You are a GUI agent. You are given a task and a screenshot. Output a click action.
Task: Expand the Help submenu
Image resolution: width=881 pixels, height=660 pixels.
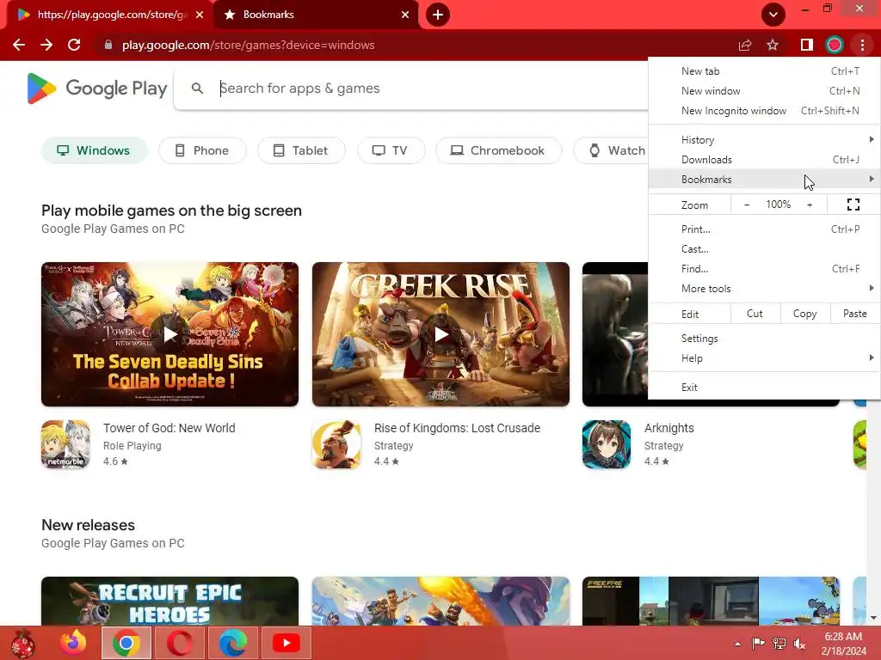coord(764,358)
